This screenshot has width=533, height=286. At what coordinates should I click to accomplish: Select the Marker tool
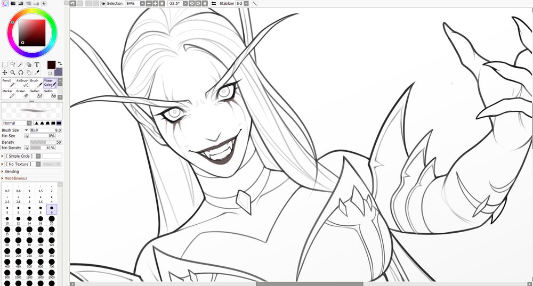9,94
